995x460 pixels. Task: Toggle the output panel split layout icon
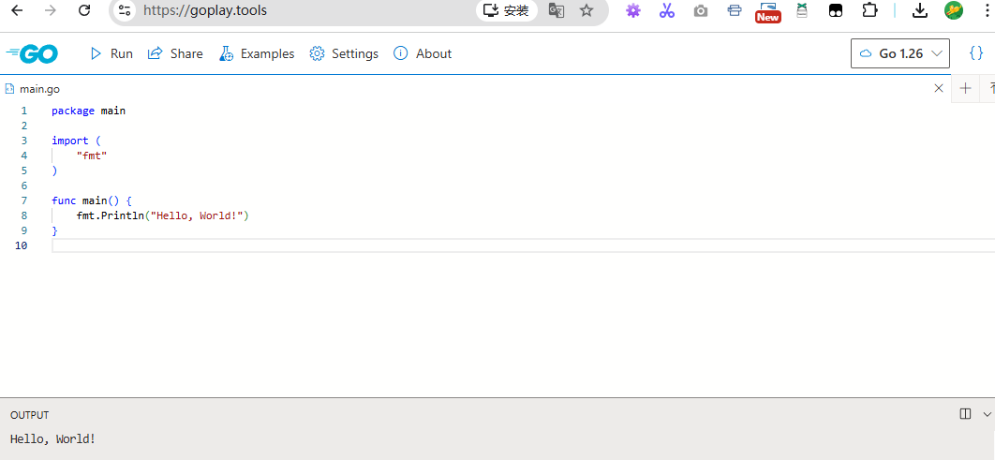pos(966,414)
